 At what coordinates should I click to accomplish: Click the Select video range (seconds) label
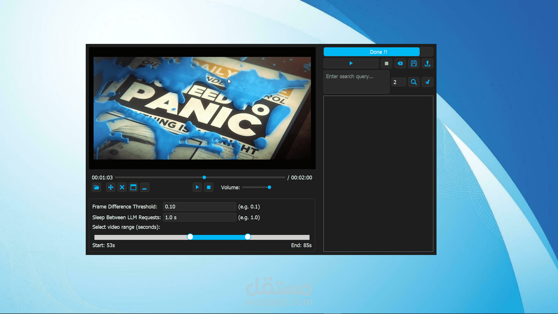pos(126,227)
